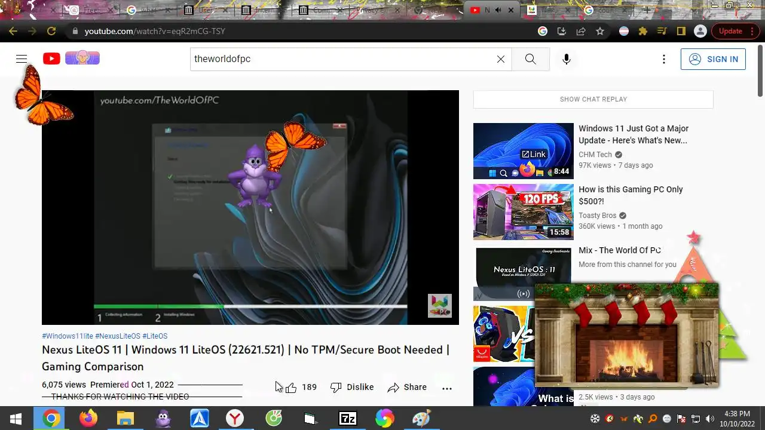Open Chrome extensions puzzle icon
The width and height of the screenshot is (765, 430).
643,31
